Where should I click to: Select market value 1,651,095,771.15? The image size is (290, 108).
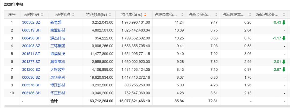click(x=136, y=54)
